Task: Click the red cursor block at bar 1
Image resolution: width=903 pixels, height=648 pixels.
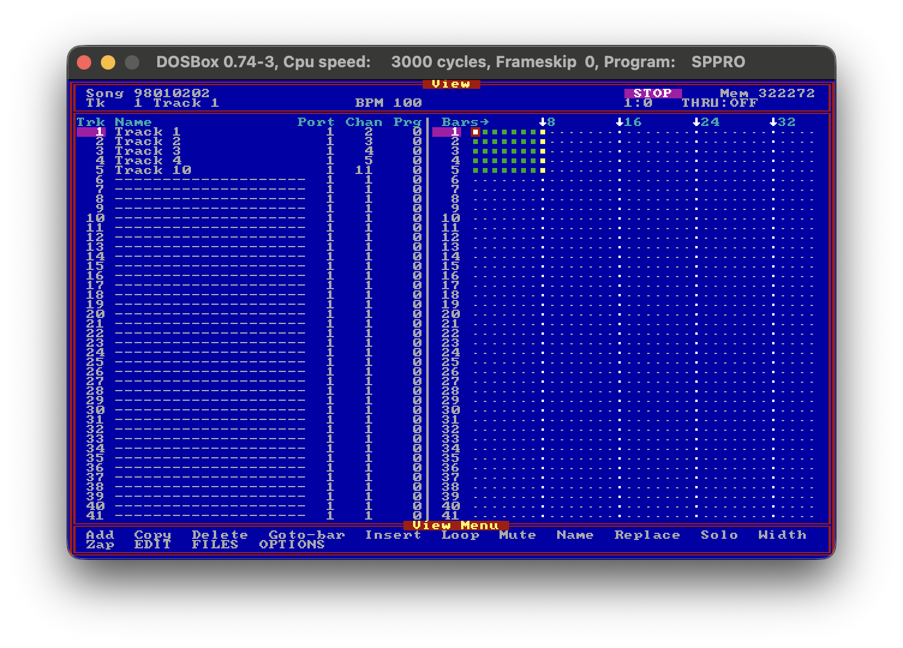Action: 475,131
